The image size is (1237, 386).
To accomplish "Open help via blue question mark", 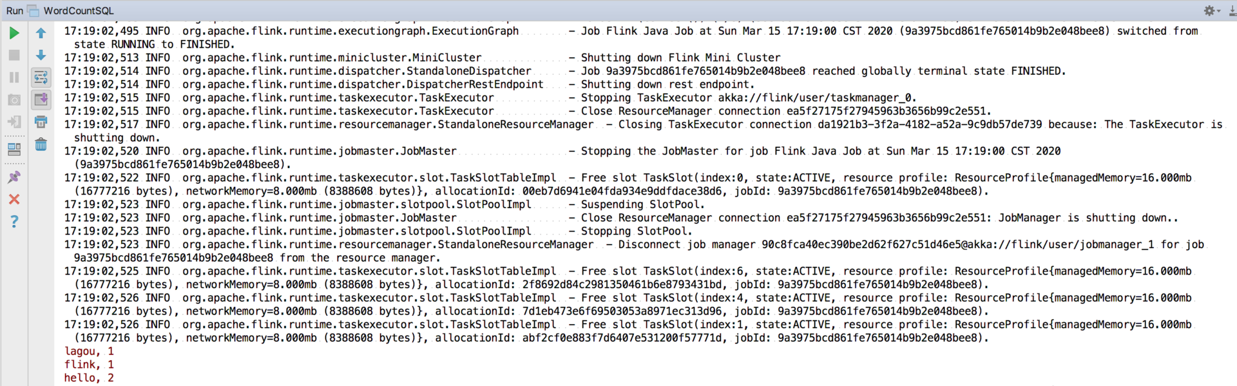I will [x=14, y=222].
